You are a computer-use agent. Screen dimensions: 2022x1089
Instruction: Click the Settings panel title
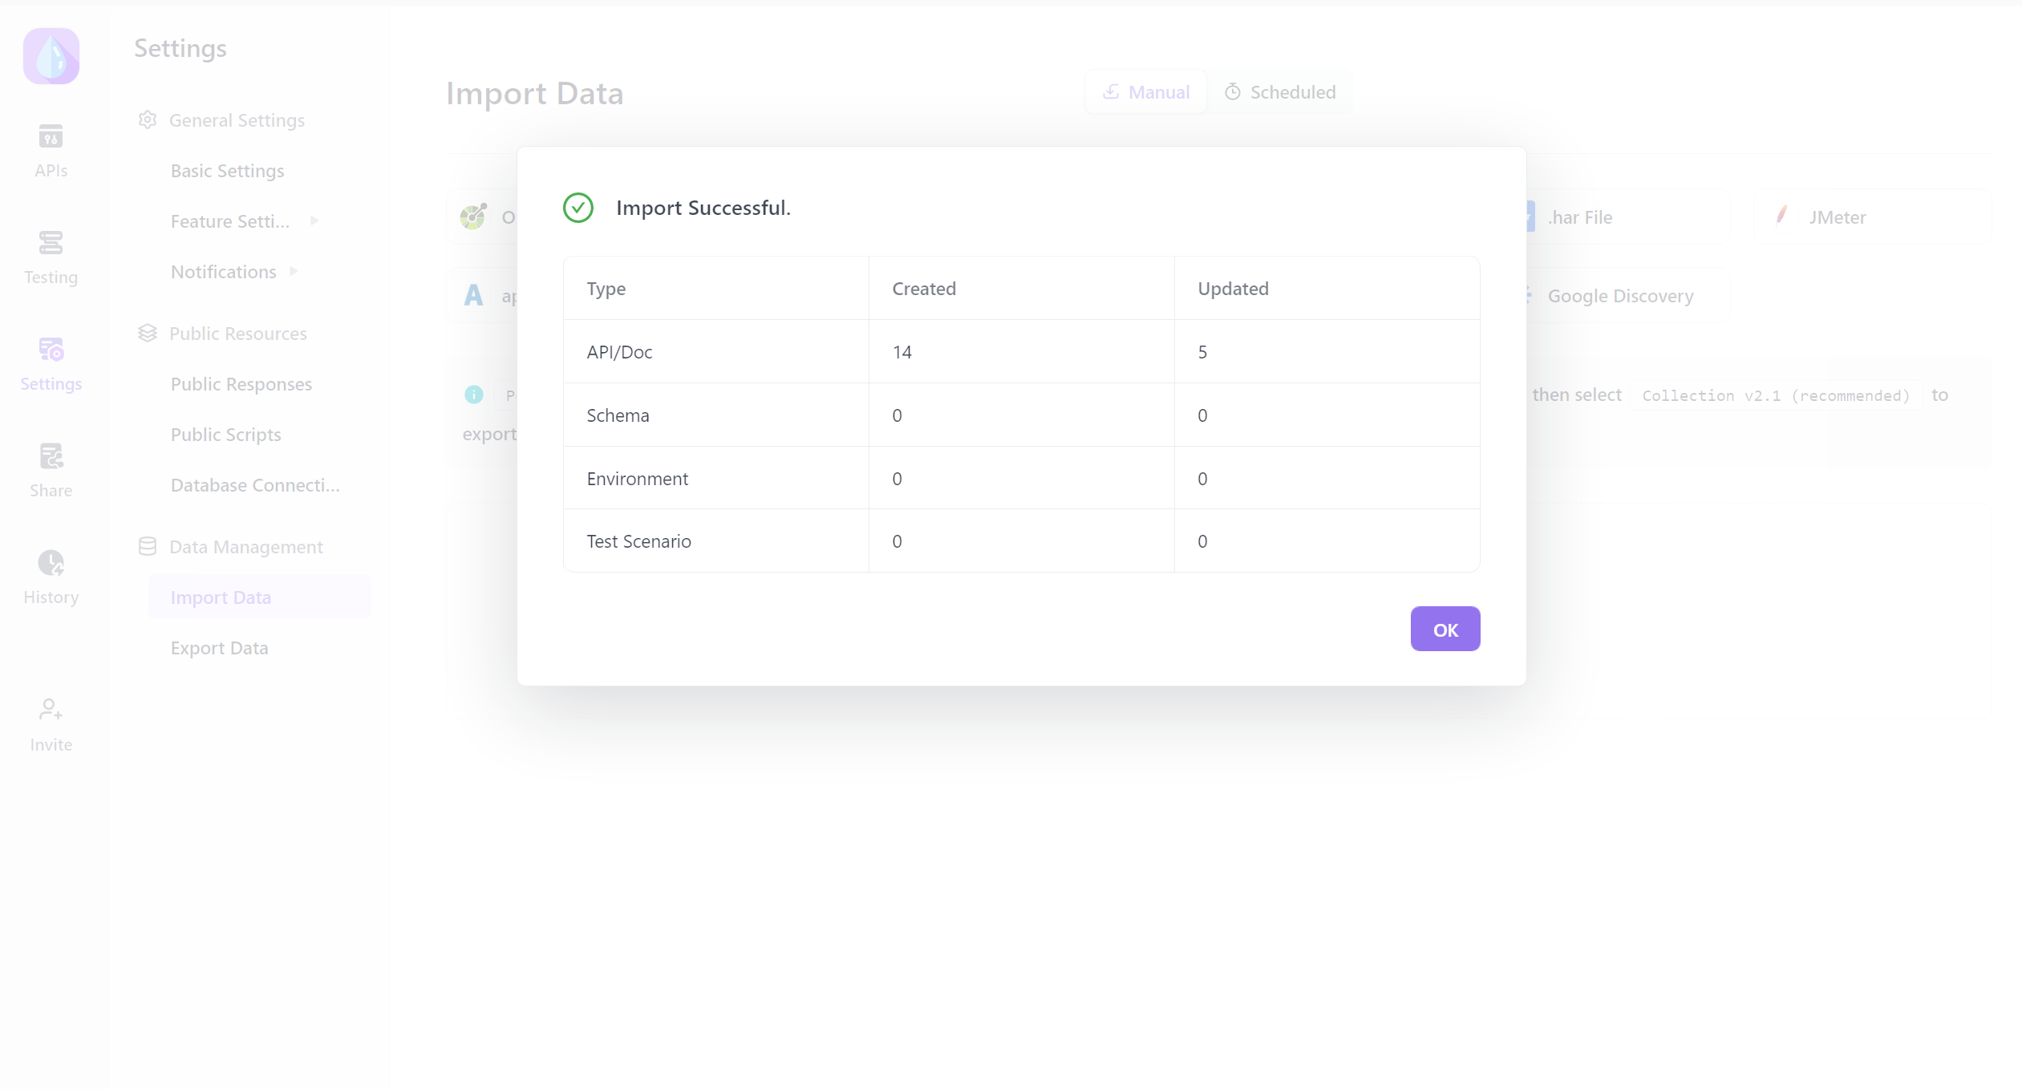coord(180,48)
